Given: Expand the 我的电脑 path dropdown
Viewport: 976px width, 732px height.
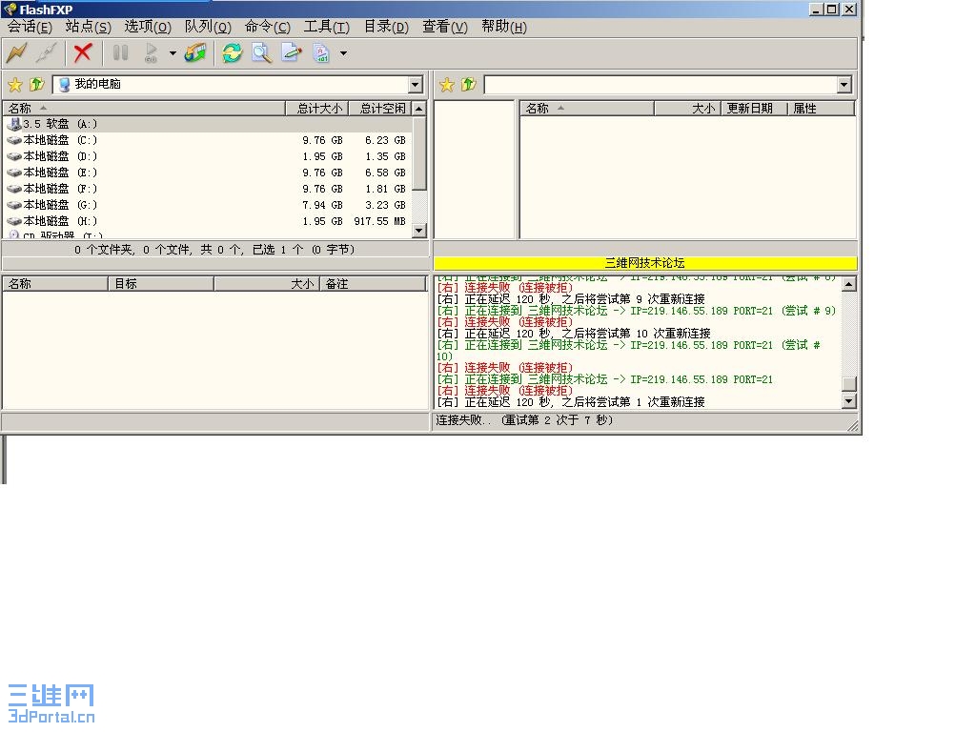Looking at the screenshot, I should tap(416, 85).
